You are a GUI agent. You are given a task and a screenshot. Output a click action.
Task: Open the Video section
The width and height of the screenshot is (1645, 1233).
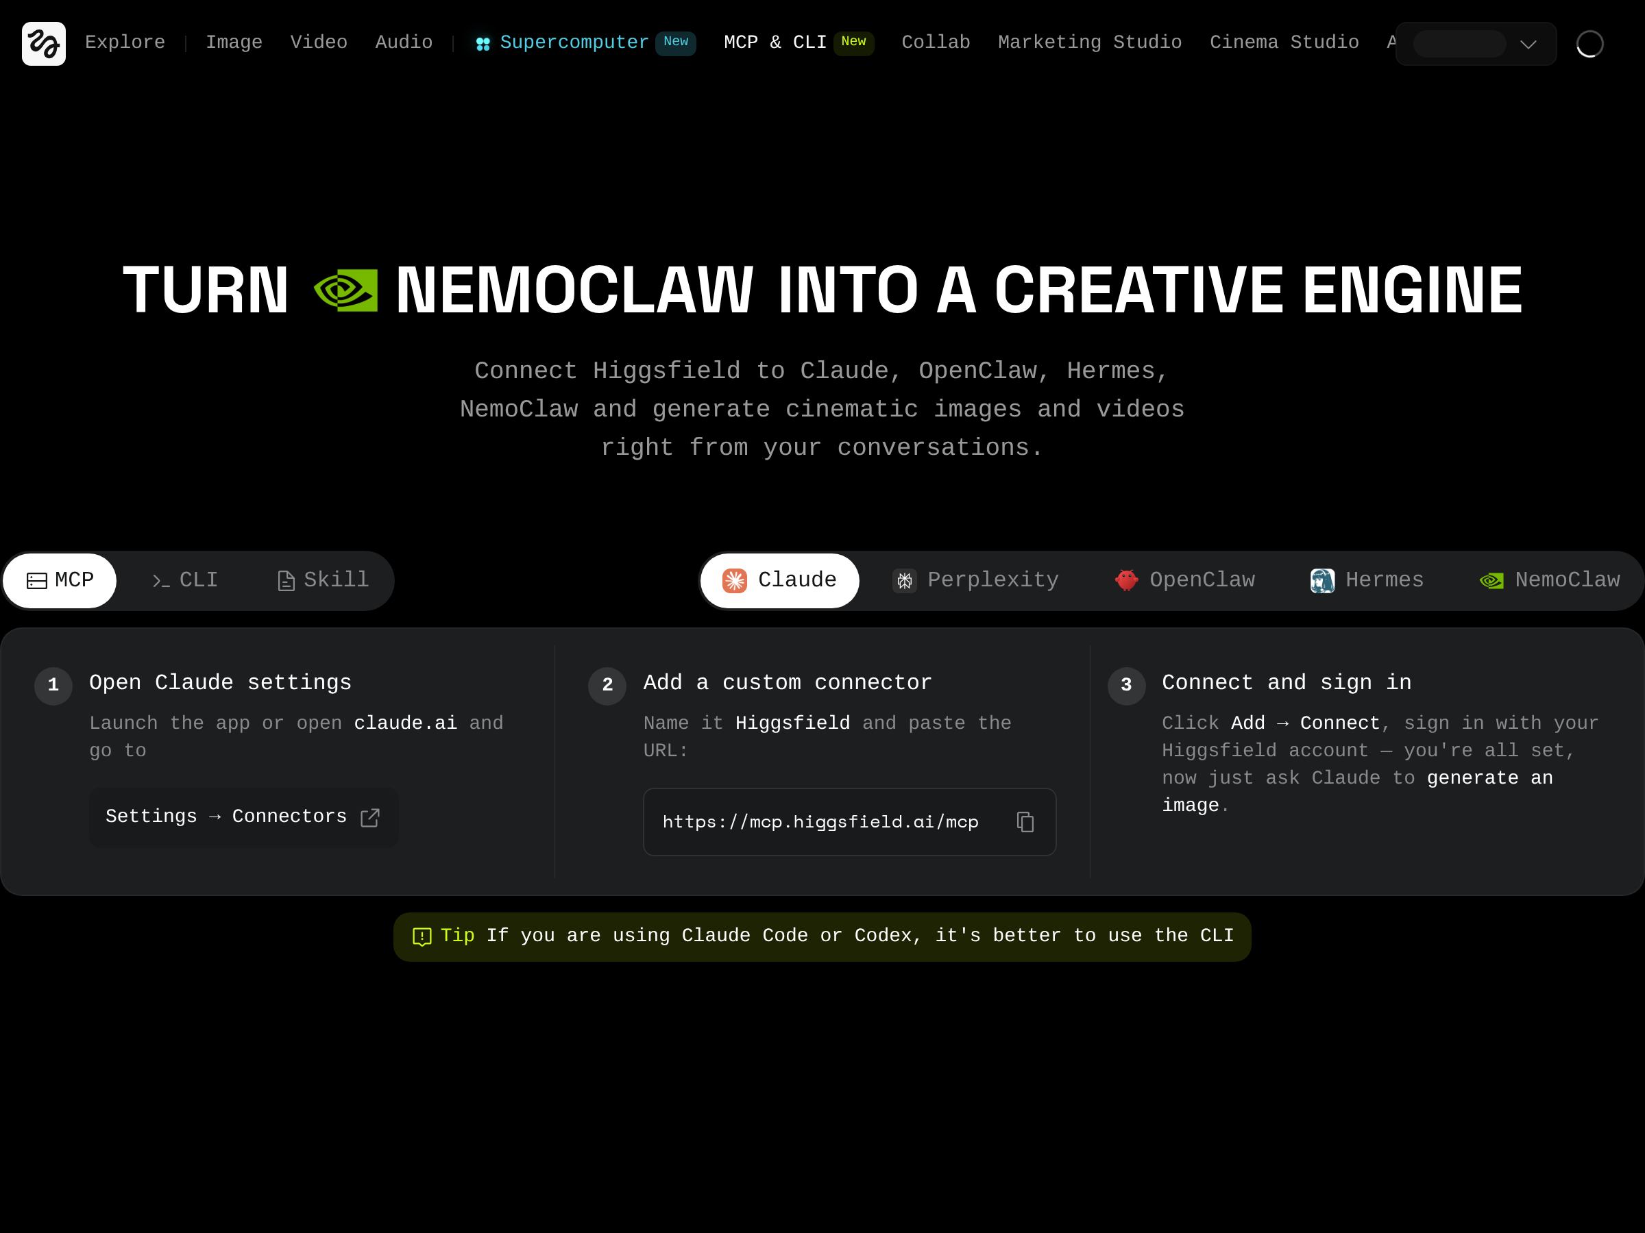click(319, 42)
